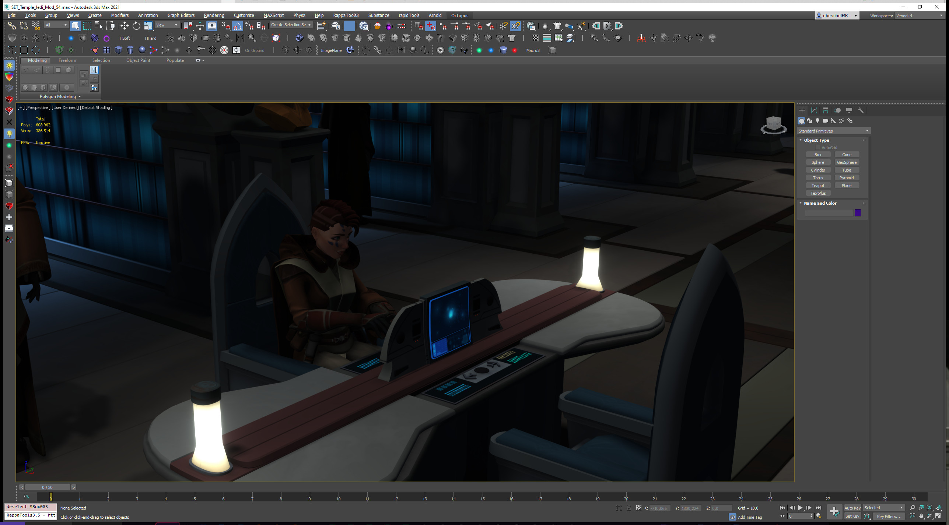Viewport: 949px width, 525px height.
Task: Open the Modify command panel tab
Action: (814, 110)
